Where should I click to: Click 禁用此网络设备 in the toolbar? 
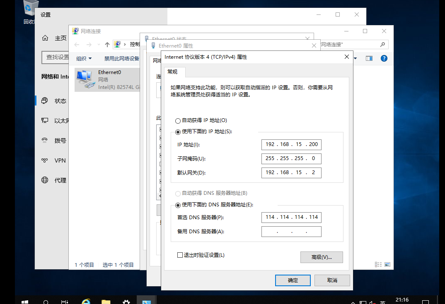click(x=121, y=58)
